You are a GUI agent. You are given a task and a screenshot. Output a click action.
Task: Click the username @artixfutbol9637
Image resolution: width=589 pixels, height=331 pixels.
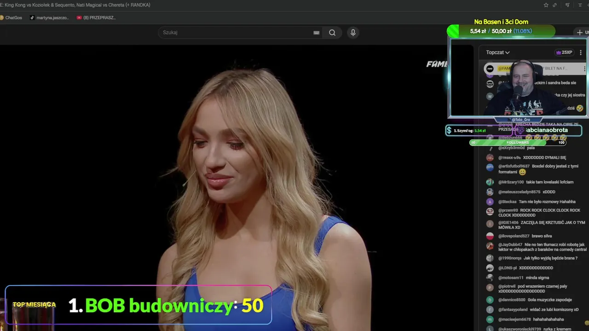click(514, 166)
